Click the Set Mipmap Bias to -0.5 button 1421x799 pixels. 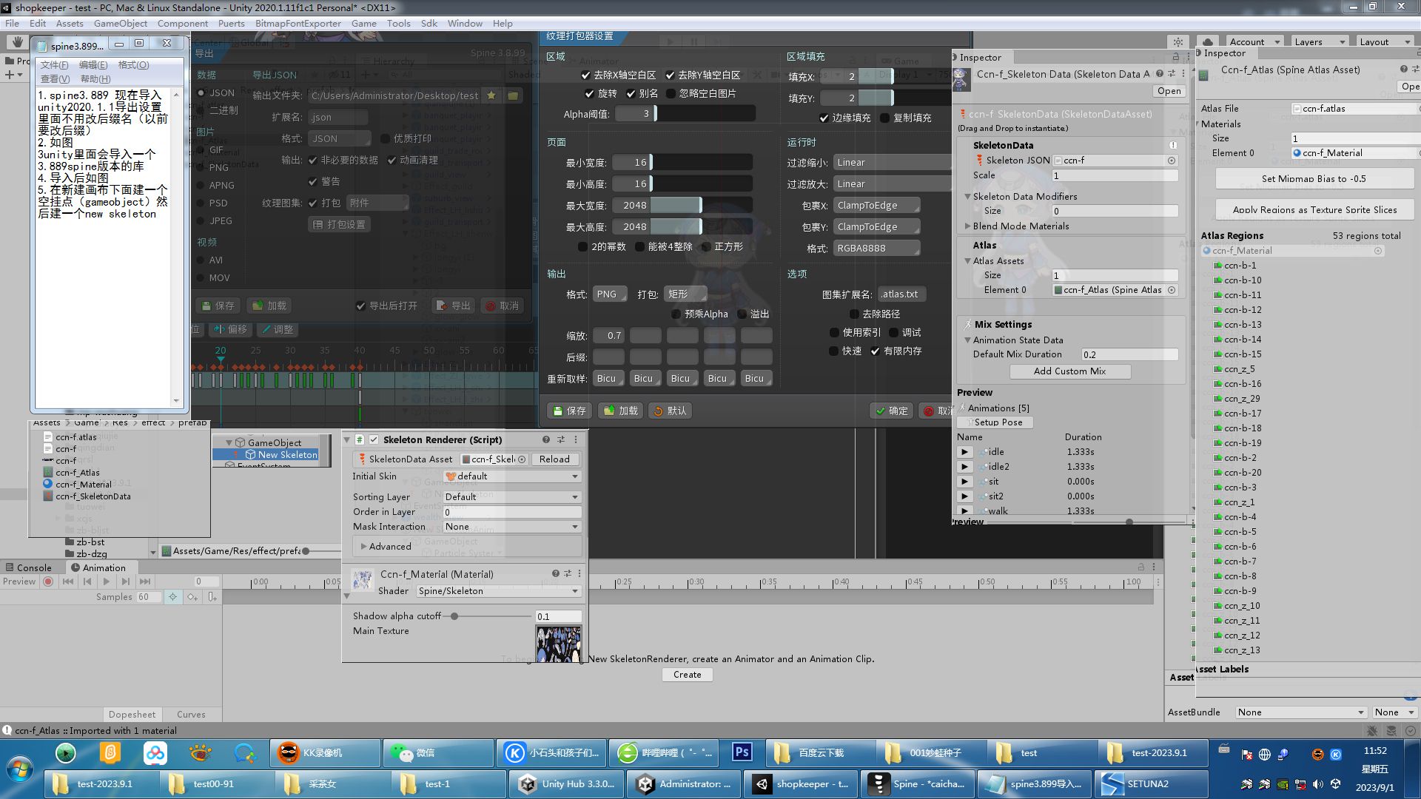click(x=1314, y=179)
